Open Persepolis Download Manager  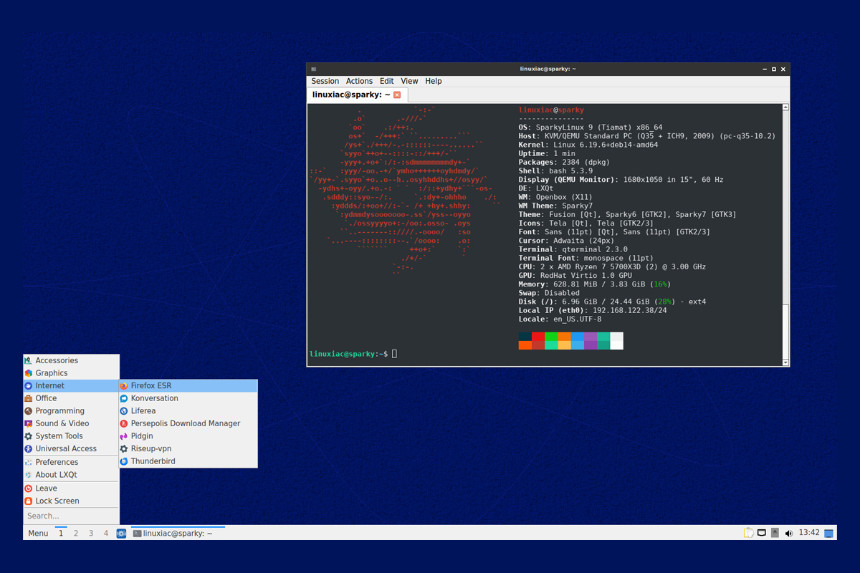pos(188,423)
